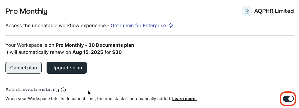Click the It will automatically renew on text
Screen dimensions: 299x108
[x=38, y=52]
